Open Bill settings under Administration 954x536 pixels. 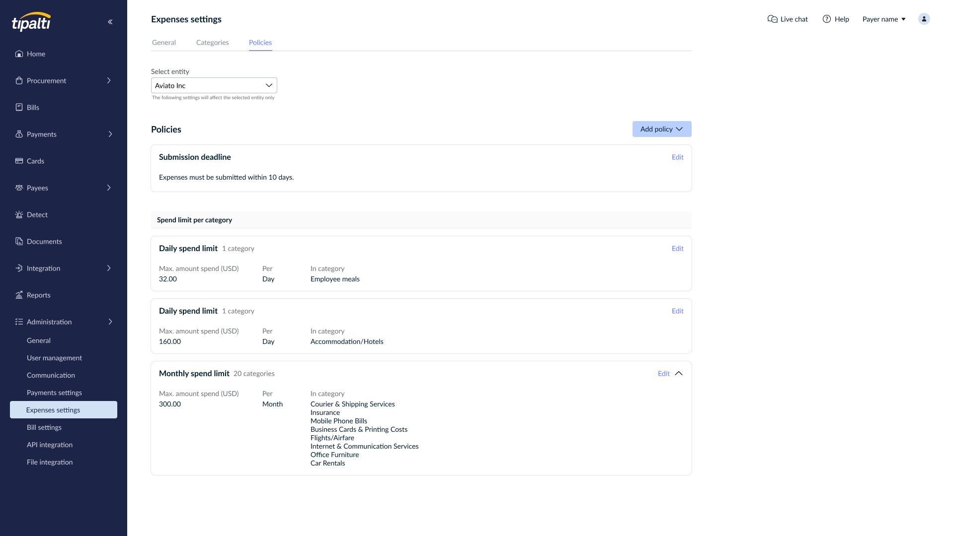point(44,427)
